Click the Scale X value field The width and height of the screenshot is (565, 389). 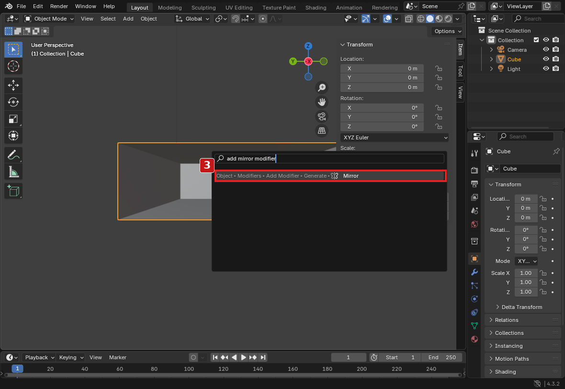click(x=526, y=273)
